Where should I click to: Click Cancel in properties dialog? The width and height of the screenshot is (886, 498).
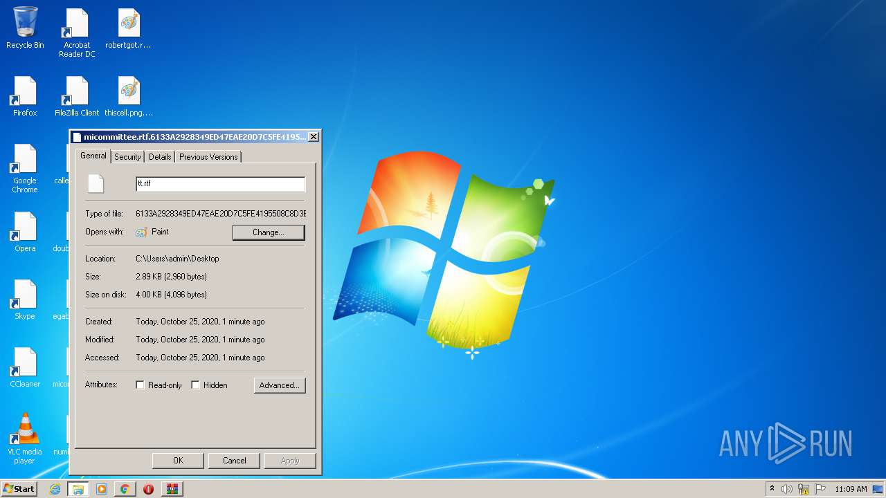pos(235,461)
